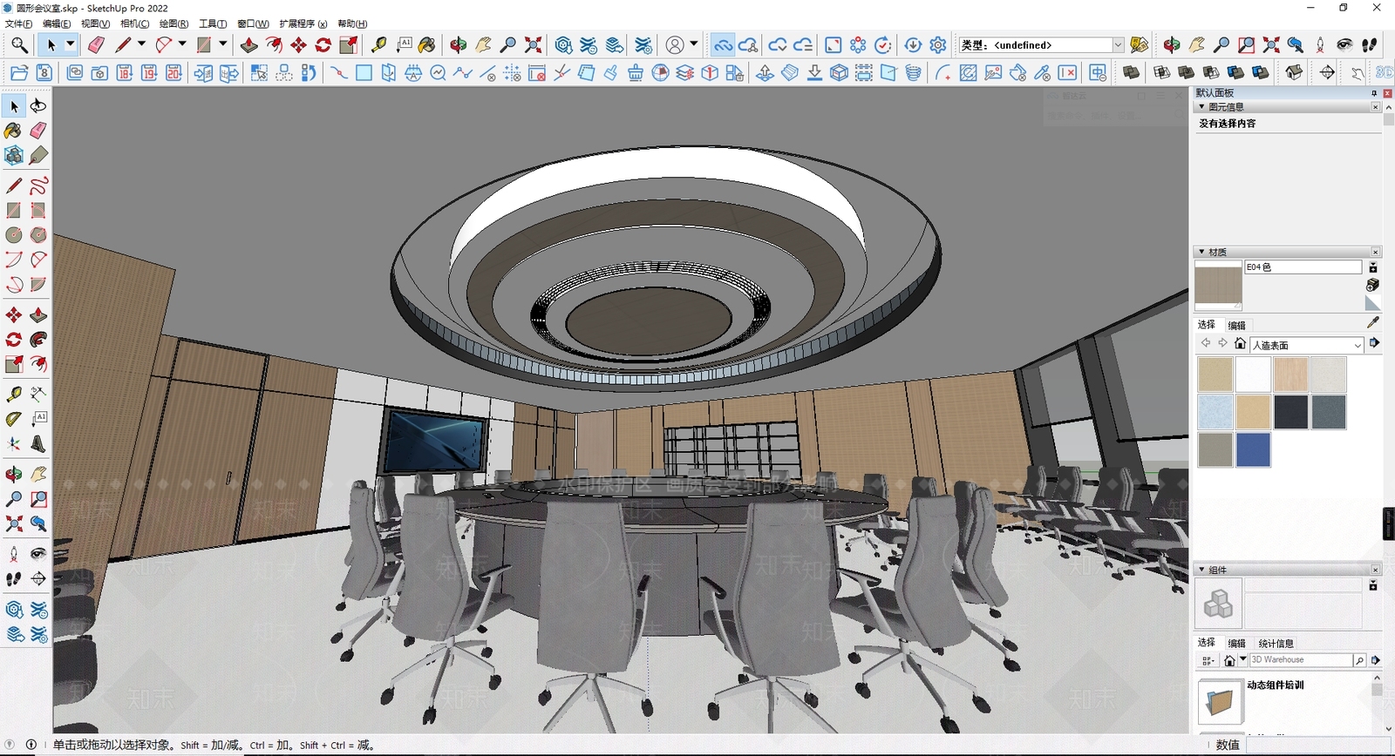Click the current E04 material preview thumbnail
The width and height of the screenshot is (1395, 756).
click(x=1218, y=287)
